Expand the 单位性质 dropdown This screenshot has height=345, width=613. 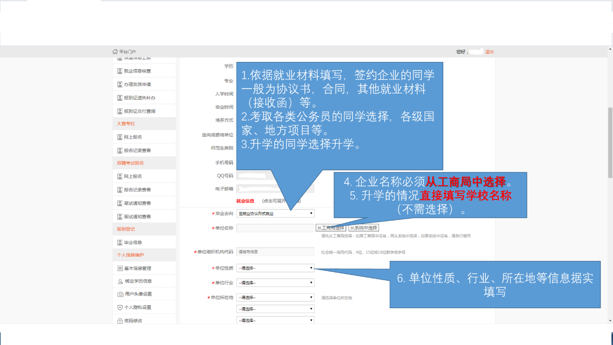coord(275,268)
